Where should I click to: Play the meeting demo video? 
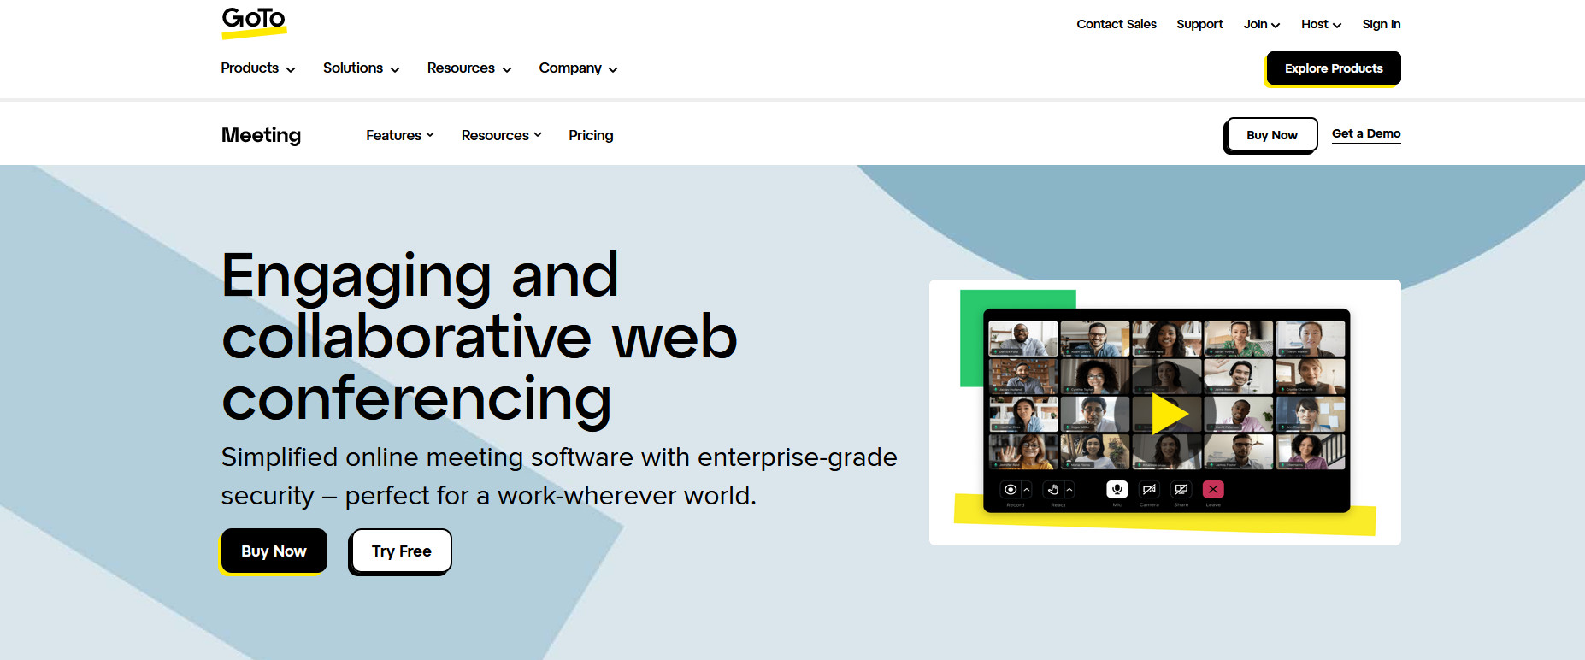coord(1169,414)
